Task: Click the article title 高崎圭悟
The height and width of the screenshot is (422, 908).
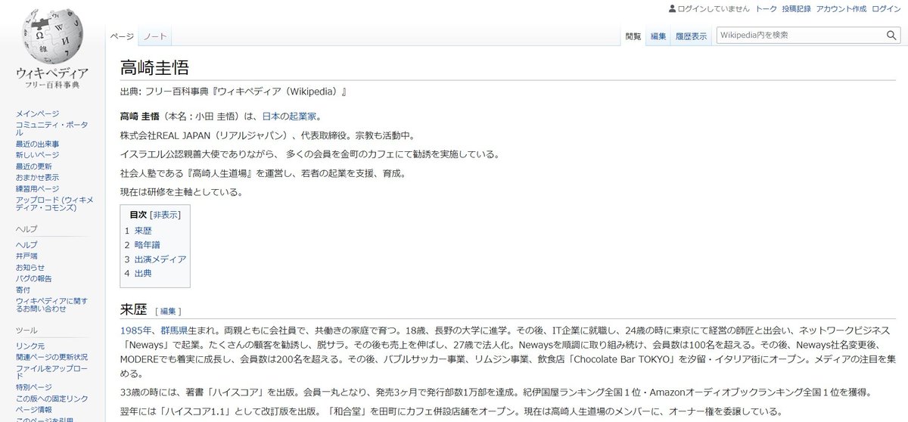Action: [x=154, y=68]
